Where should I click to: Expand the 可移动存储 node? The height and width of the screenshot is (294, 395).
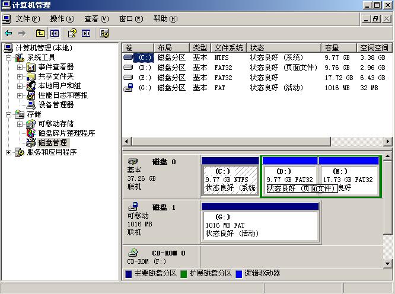coord(20,124)
